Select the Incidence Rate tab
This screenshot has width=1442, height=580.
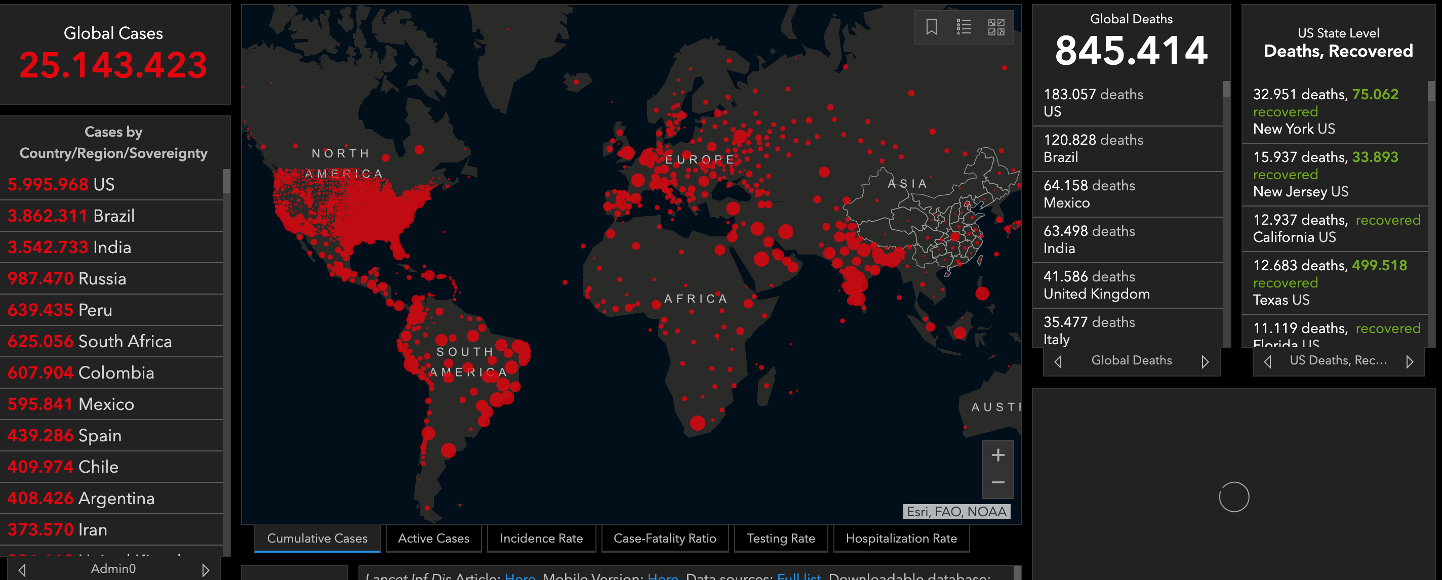[x=541, y=538]
